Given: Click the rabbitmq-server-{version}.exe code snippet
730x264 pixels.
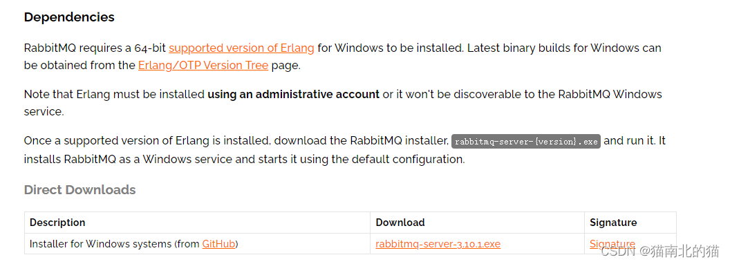Looking at the screenshot, I should [x=526, y=142].
